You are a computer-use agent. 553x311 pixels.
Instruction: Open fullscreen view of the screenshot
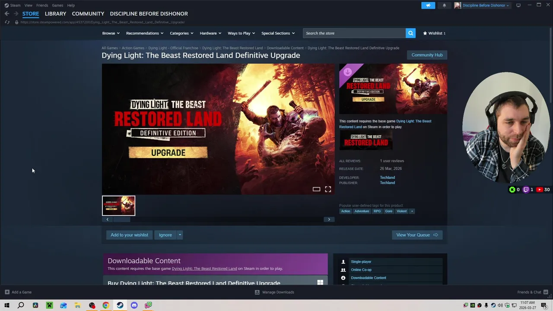[x=328, y=189]
